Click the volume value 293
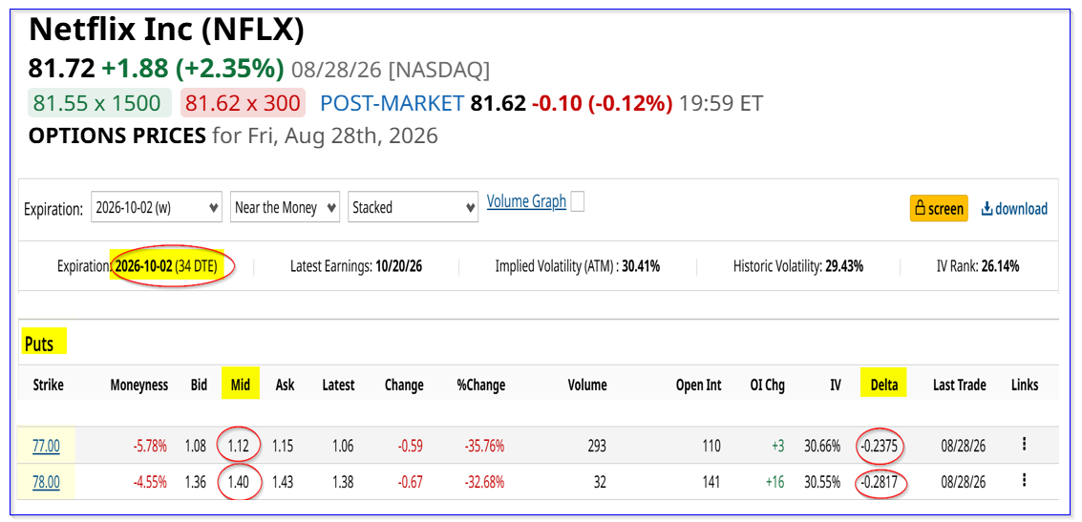The height and width of the screenshot is (522, 1082). pyautogui.click(x=596, y=447)
